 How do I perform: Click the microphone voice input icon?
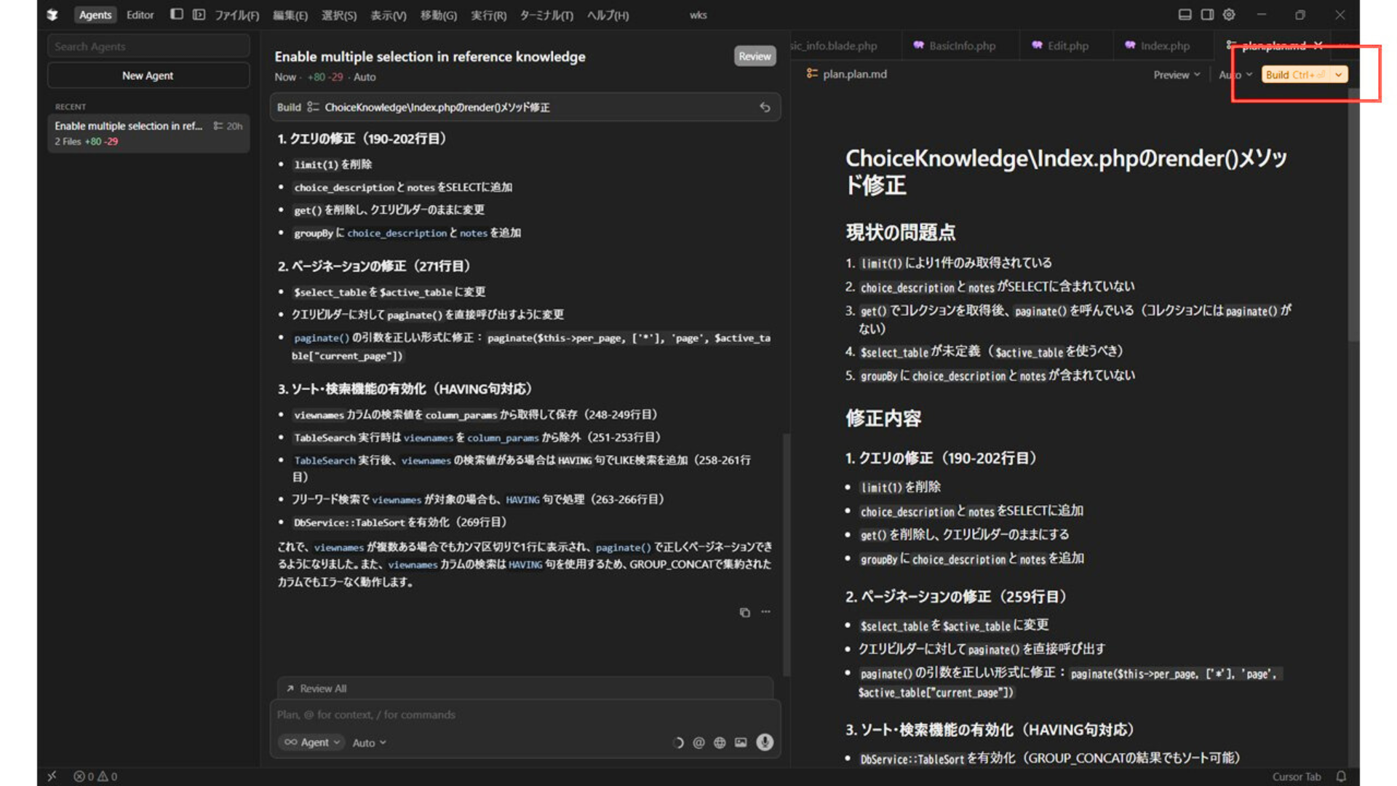(764, 742)
